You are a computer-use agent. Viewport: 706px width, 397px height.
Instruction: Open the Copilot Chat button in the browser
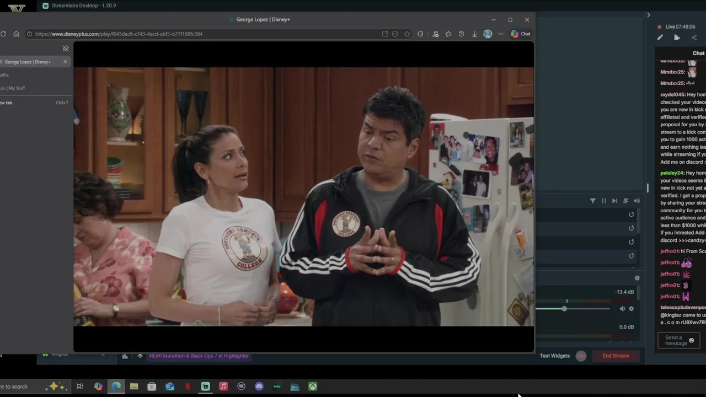coord(520,34)
